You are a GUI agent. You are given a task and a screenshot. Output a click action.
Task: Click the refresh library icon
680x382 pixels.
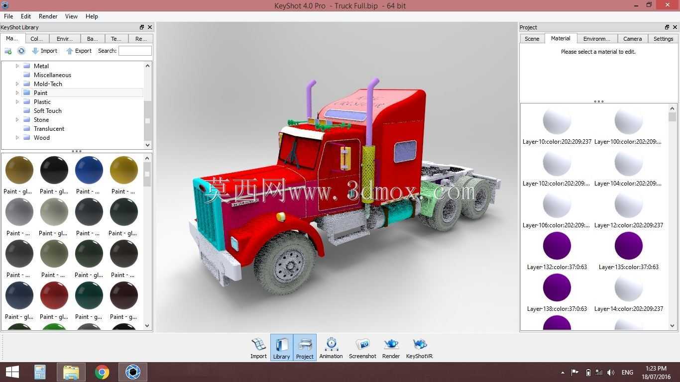point(21,51)
